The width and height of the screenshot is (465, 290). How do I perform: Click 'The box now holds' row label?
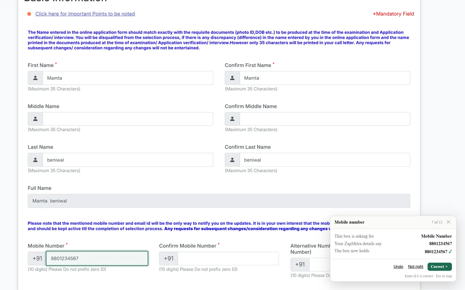pos(352,251)
